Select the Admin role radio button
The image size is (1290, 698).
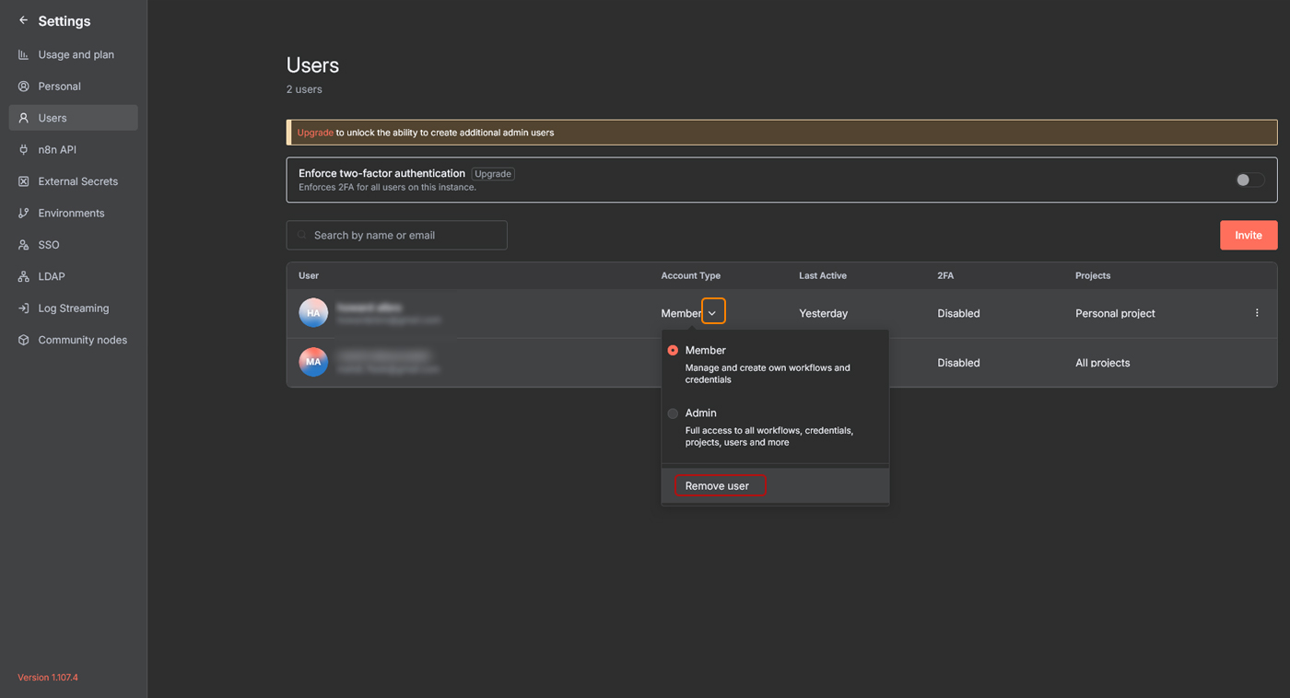[x=673, y=413]
